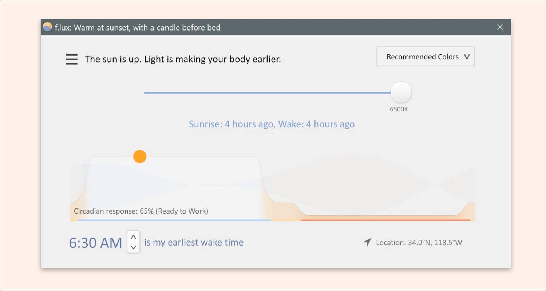Image resolution: width=546 pixels, height=291 pixels.
Task: Click the blue daytime segment of the timeline bar
Action: click(174, 220)
